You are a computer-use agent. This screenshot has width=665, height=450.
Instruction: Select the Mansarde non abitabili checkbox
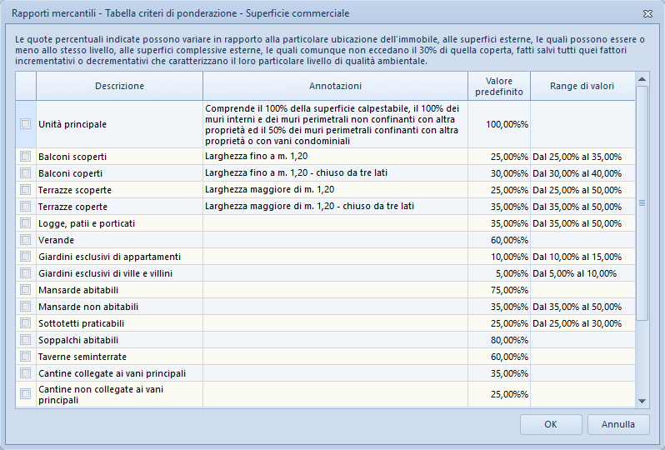click(26, 306)
